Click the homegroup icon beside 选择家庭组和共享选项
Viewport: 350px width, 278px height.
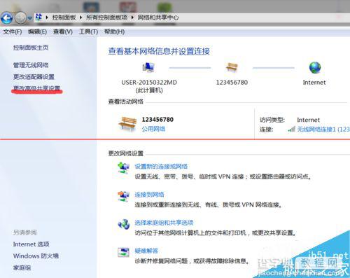click(123, 224)
